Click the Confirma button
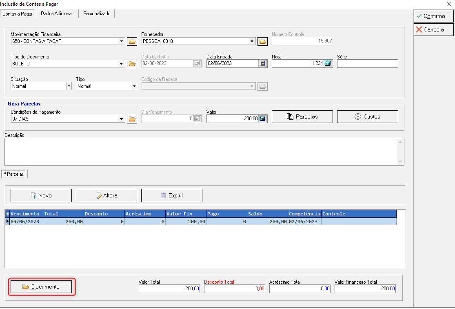This screenshot has height=309, width=455. [x=433, y=16]
